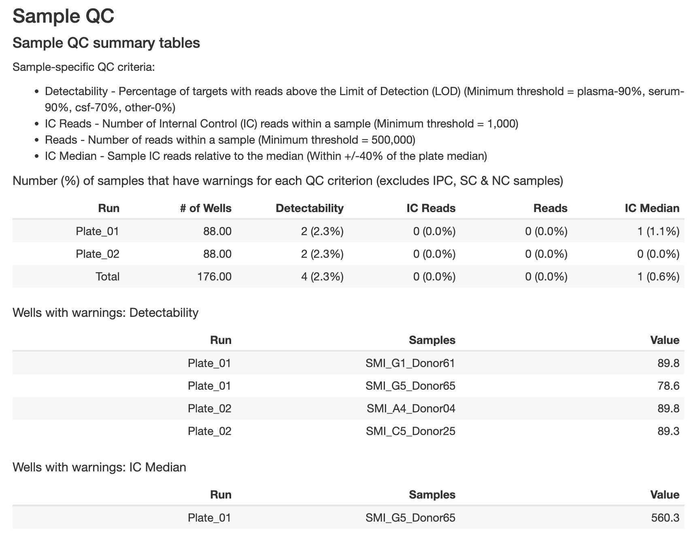693x539 pixels.
Task: Click the "Sample QC" main heading
Action: pyautogui.click(x=64, y=17)
